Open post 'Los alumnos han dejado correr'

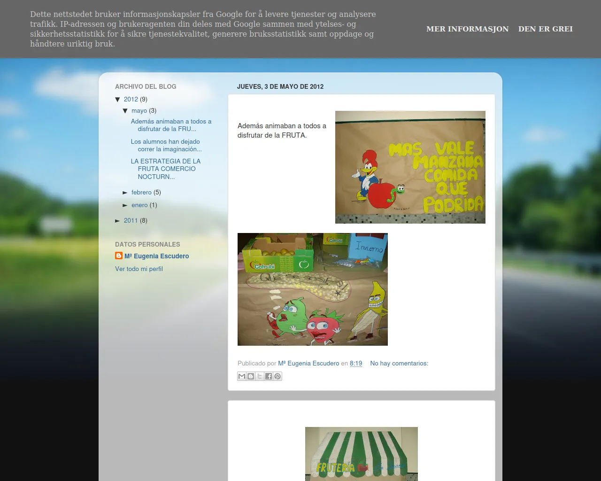point(166,145)
